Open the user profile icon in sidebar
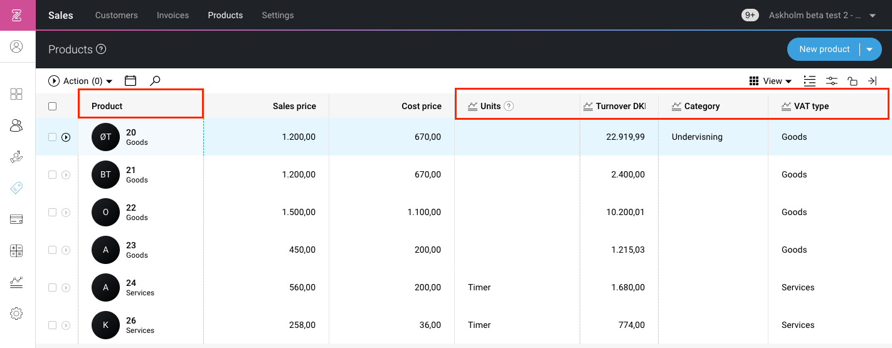This screenshot has height=348, width=892. pos(17,46)
